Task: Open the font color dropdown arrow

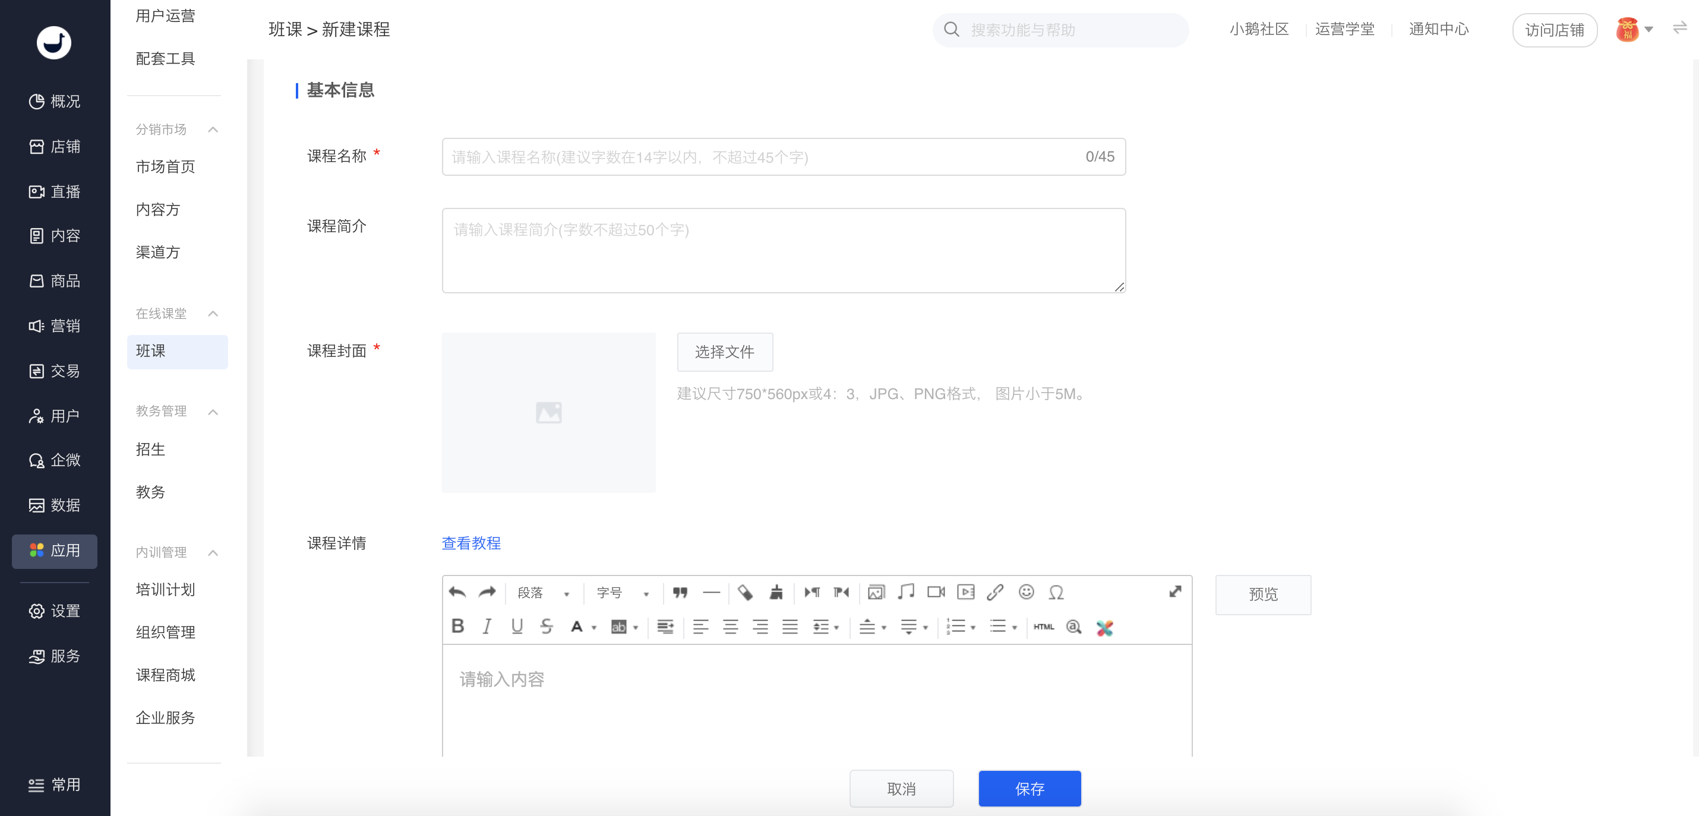Action: [x=594, y=628]
